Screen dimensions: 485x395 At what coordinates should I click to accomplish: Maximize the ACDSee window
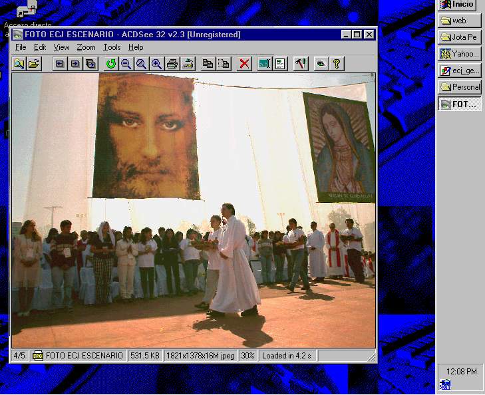(357, 35)
